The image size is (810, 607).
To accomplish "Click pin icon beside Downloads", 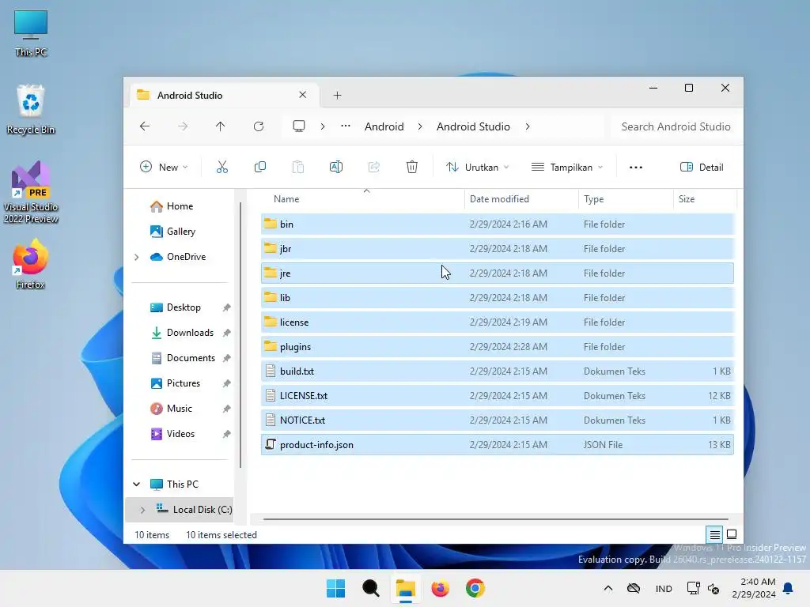I will 227,333.
